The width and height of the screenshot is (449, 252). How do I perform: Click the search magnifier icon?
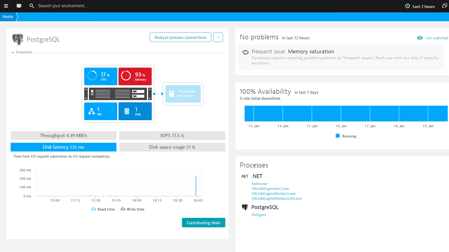[32, 6]
